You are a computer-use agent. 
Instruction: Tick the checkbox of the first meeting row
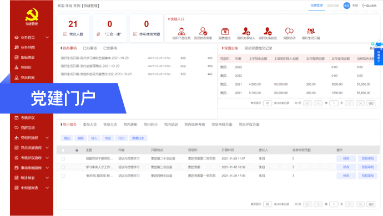63,159
